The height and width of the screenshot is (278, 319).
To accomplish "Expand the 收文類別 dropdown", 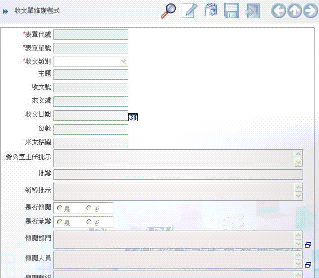I will [123, 61].
